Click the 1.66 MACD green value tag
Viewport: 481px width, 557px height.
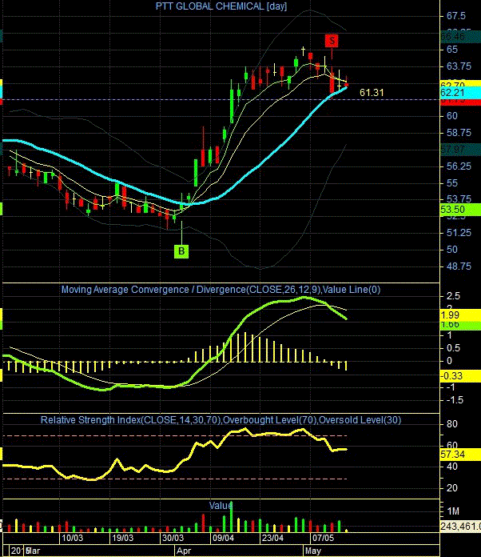[x=460, y=324]
